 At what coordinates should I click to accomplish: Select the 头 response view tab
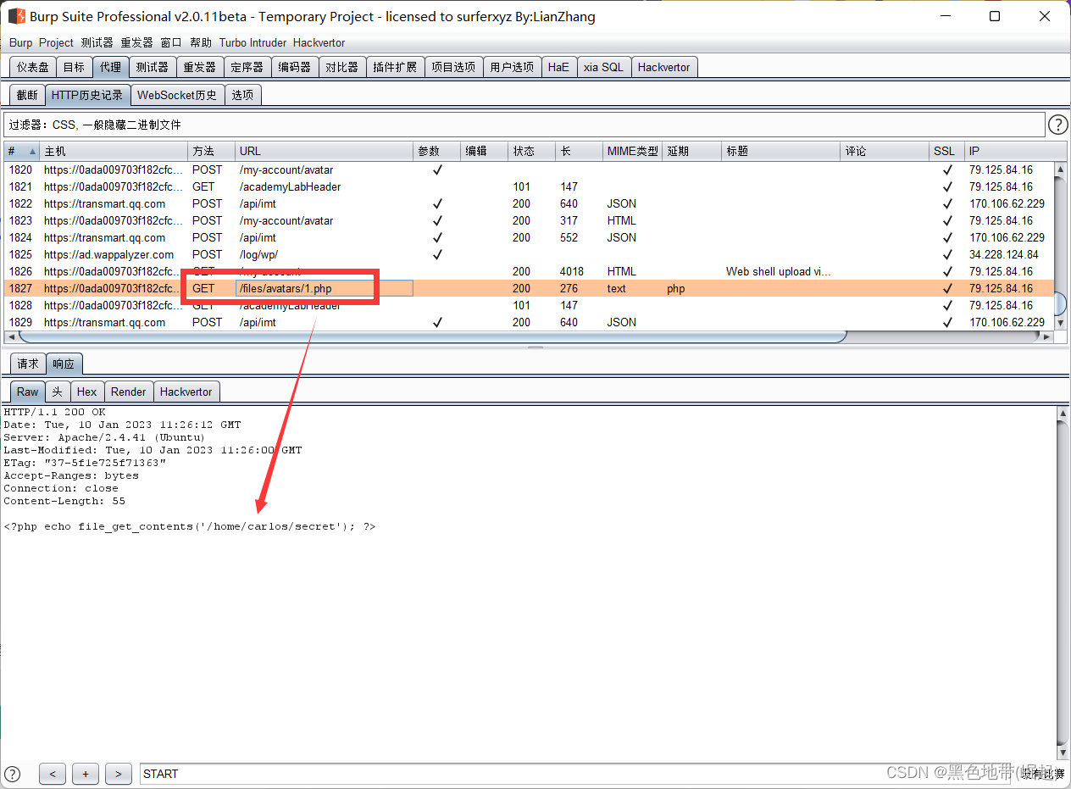pos(57,392)
